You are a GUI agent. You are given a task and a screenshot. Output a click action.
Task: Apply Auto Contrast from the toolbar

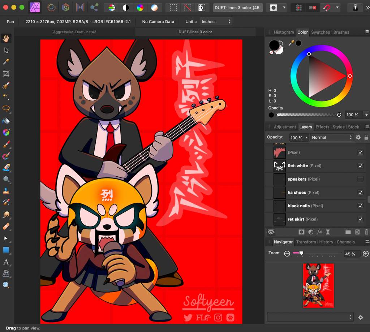pyautogui.click(x=126, y=8)
